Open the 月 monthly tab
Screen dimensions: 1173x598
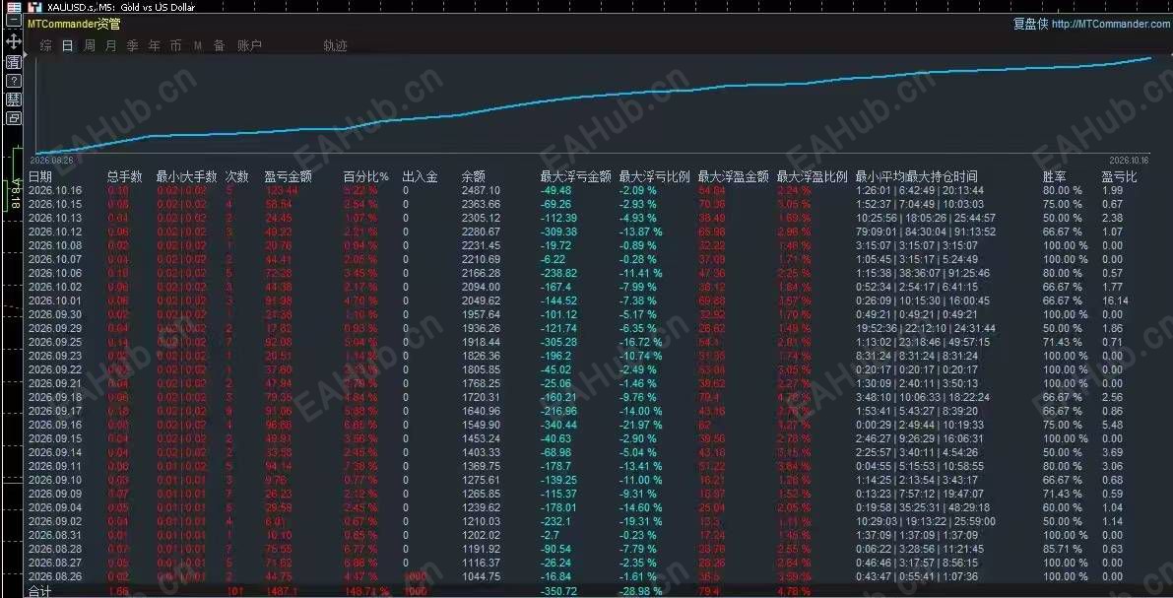110,45
